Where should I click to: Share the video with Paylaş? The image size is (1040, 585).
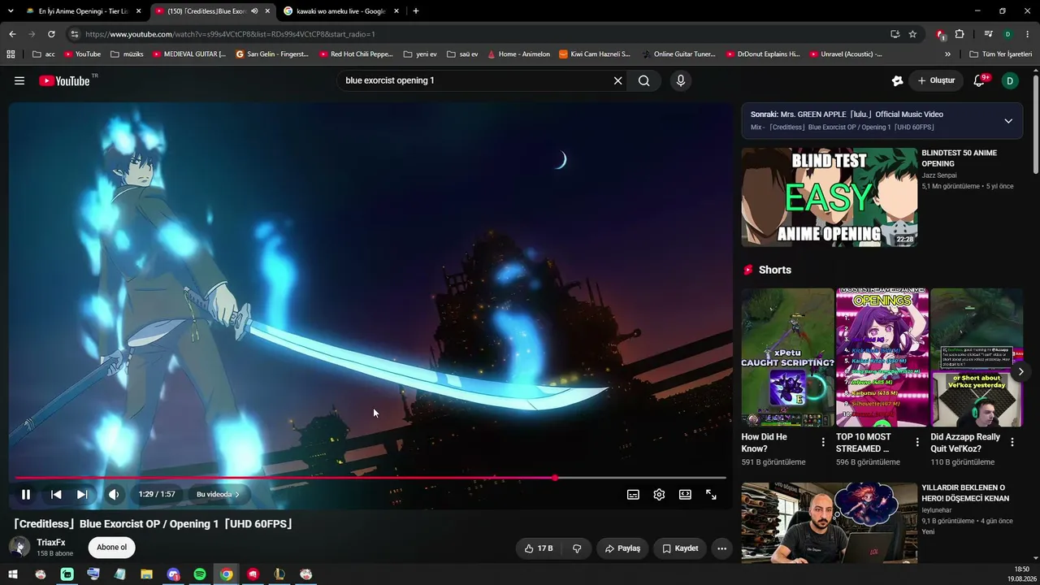click(622, 548)
